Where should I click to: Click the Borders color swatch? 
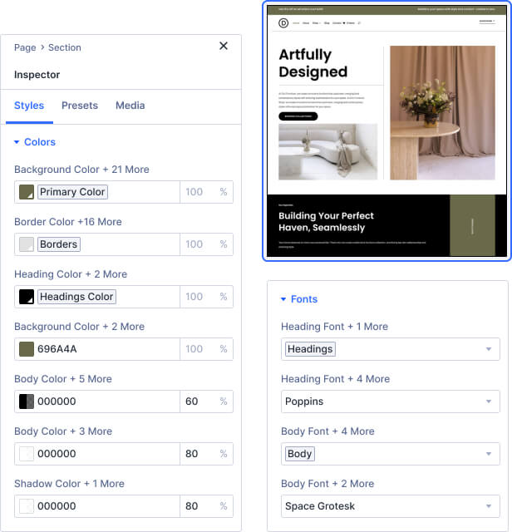click(x=27, y=244)
